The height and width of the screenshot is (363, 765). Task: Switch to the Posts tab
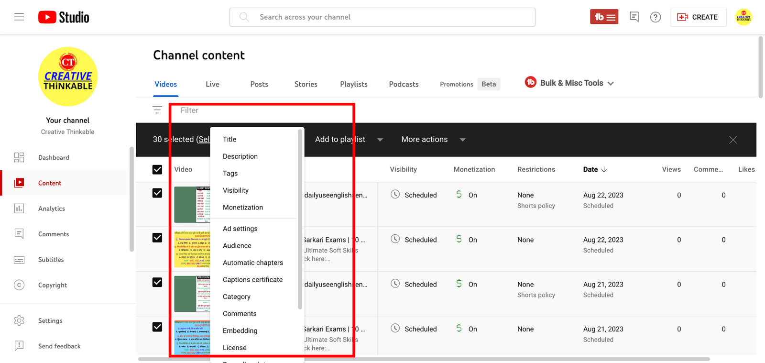(259, 84)
